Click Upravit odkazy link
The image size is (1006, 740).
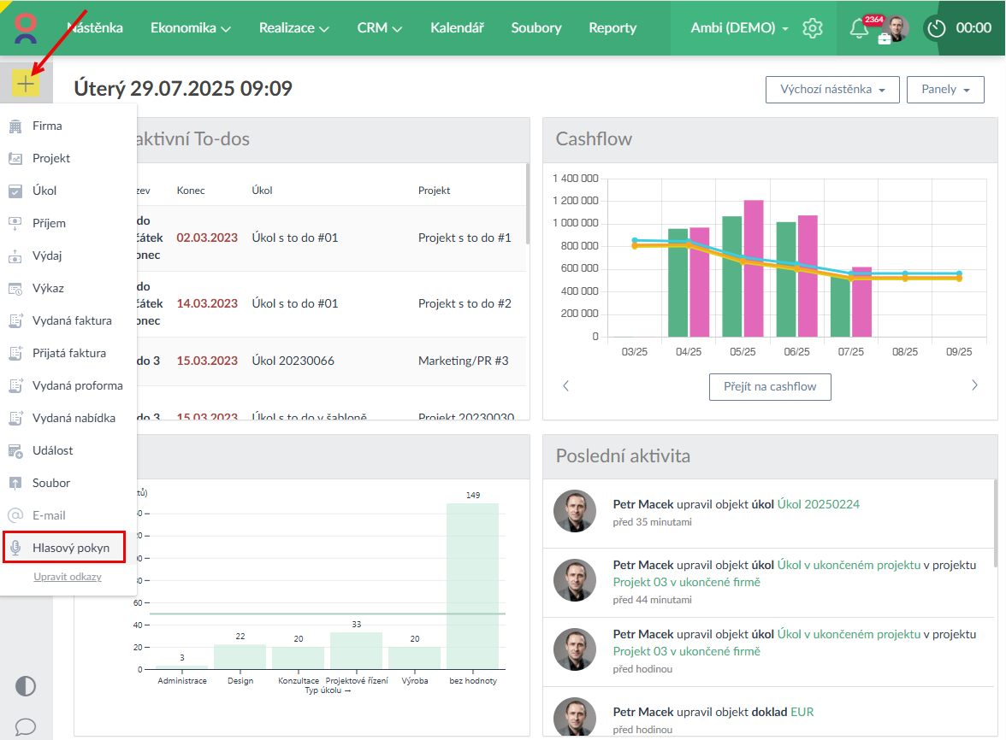pos(68,577)
